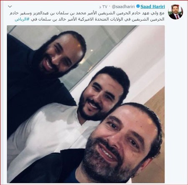The width and height of the screenshot is (188, 185).
Task: Click the red tie in the avatar
Action: 177,16
